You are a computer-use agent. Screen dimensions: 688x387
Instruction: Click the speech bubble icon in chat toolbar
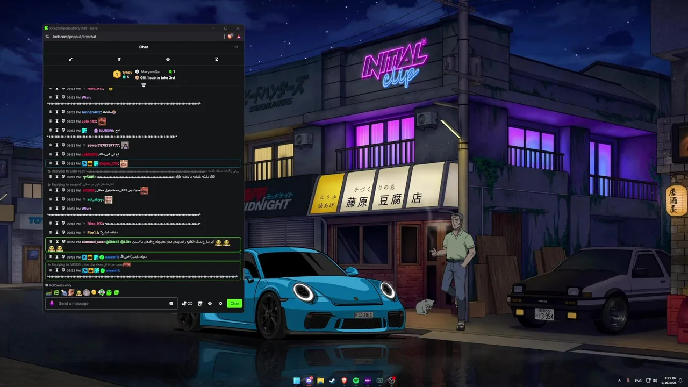[x=168, y=60]
